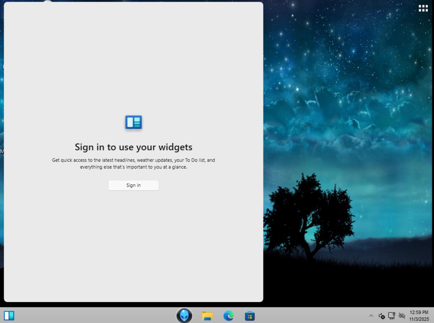434x323 pixels.
Task: Open Microsoft Edge from the taskbar
Action: (229, 316)
